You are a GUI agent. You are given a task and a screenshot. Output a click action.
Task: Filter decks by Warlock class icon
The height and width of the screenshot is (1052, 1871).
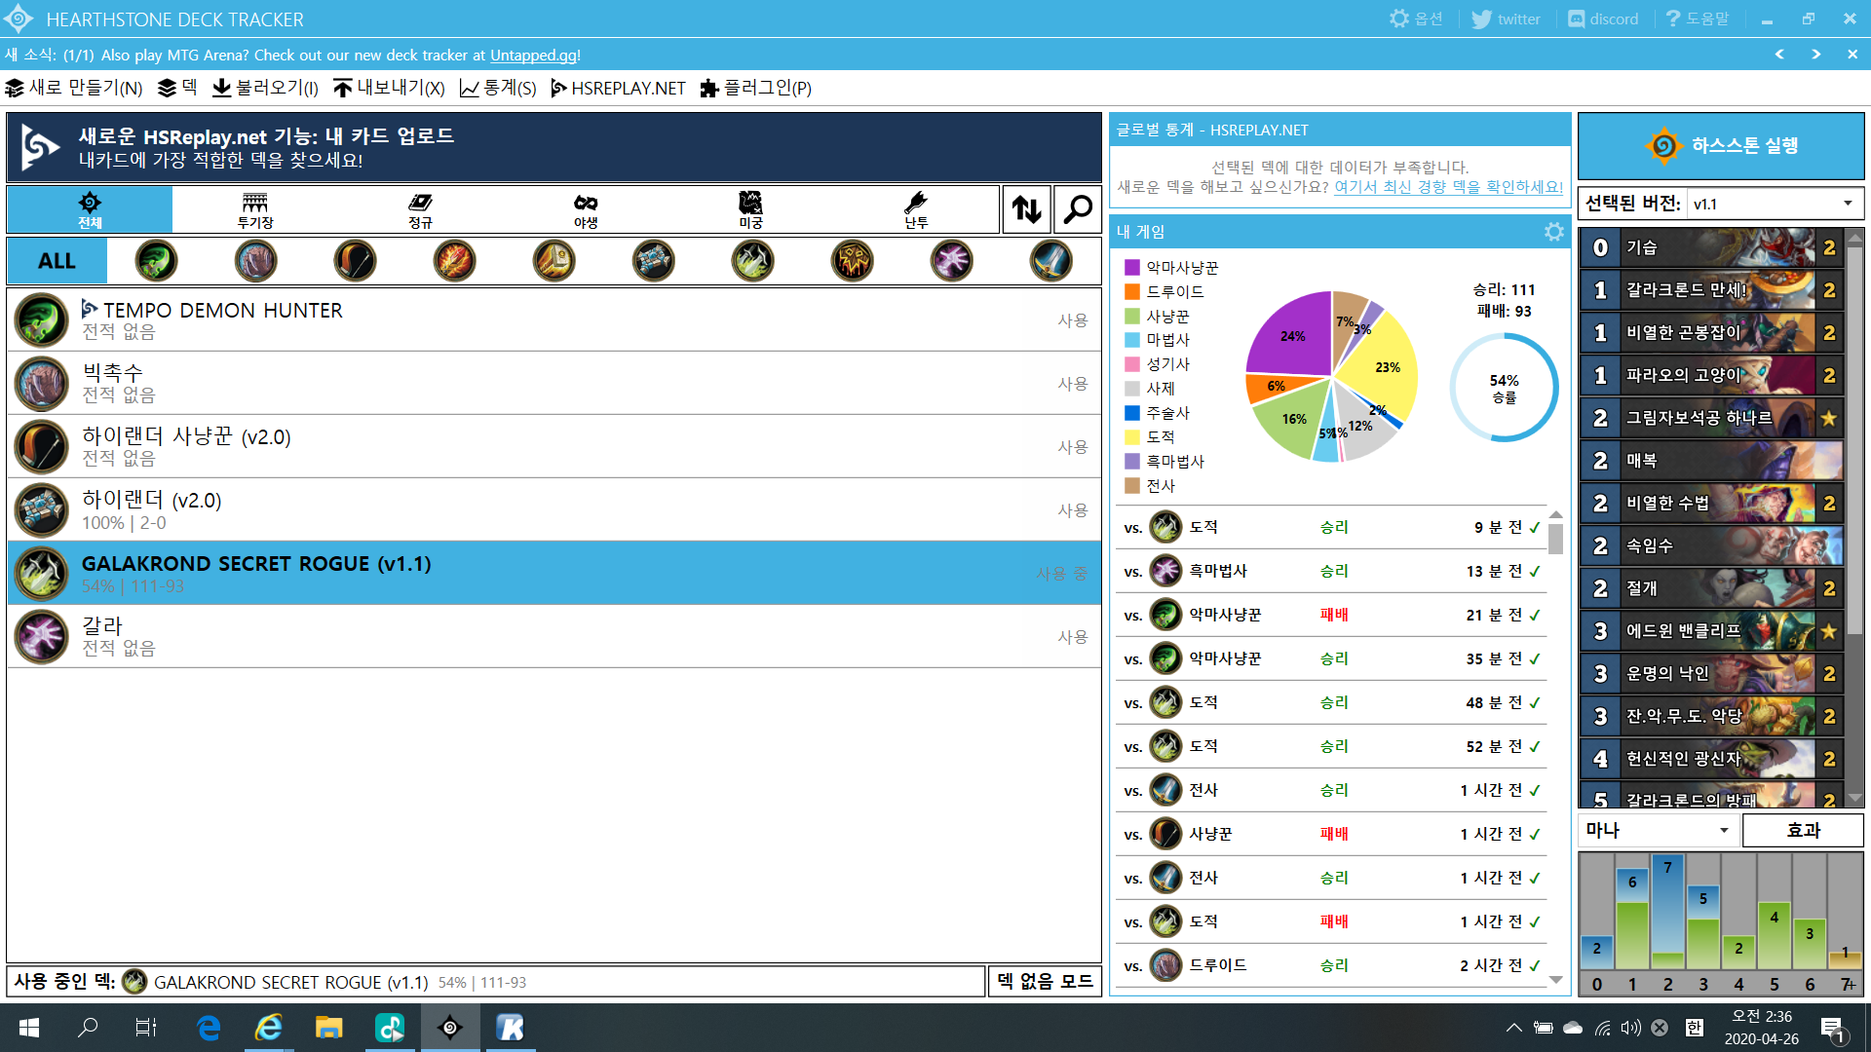pos(951,261)
